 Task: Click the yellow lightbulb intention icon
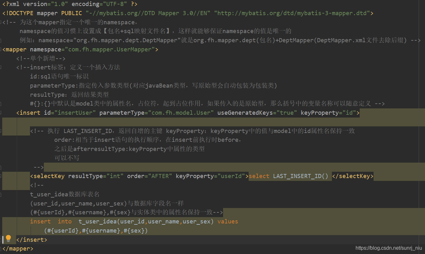click(x=8, y=238)
